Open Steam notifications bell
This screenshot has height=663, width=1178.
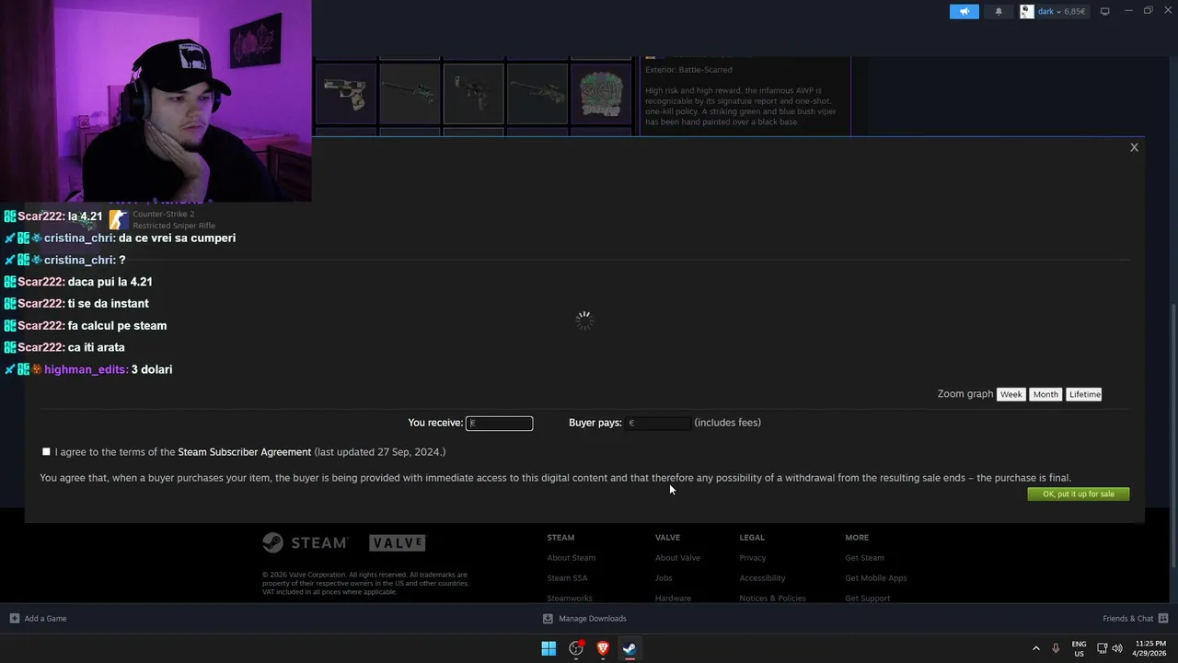coord(999,11)
